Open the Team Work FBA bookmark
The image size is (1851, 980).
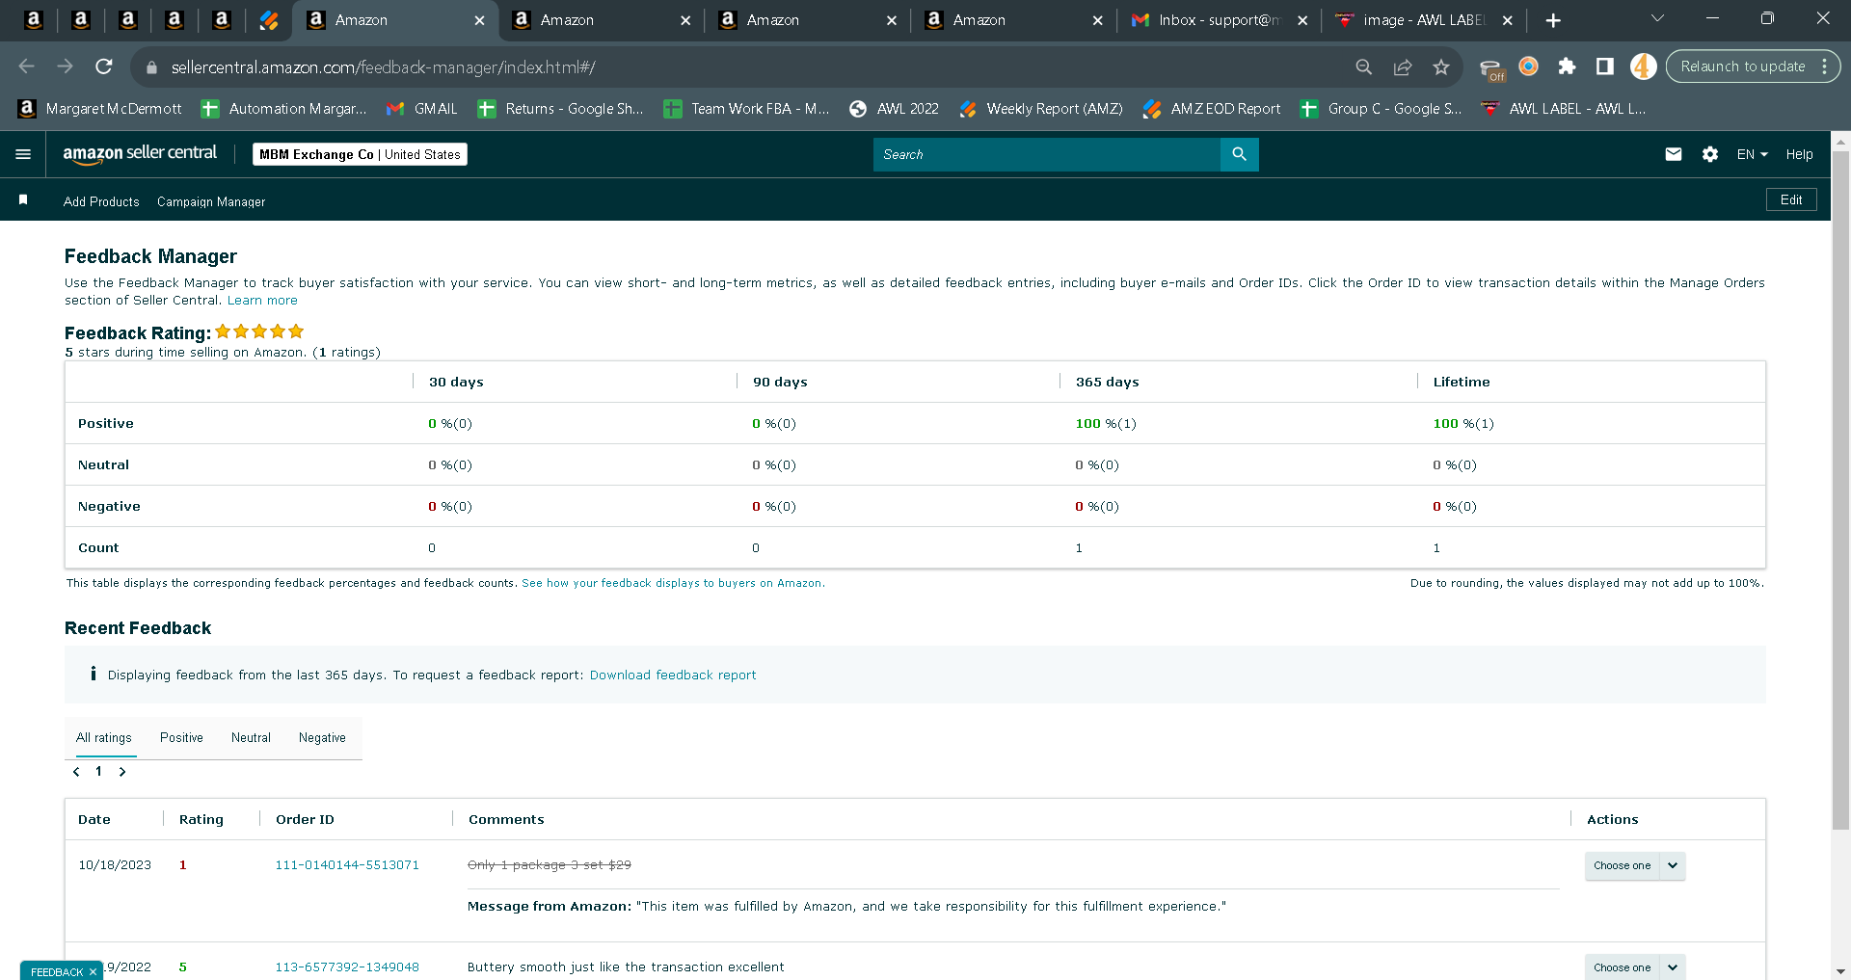747,109
